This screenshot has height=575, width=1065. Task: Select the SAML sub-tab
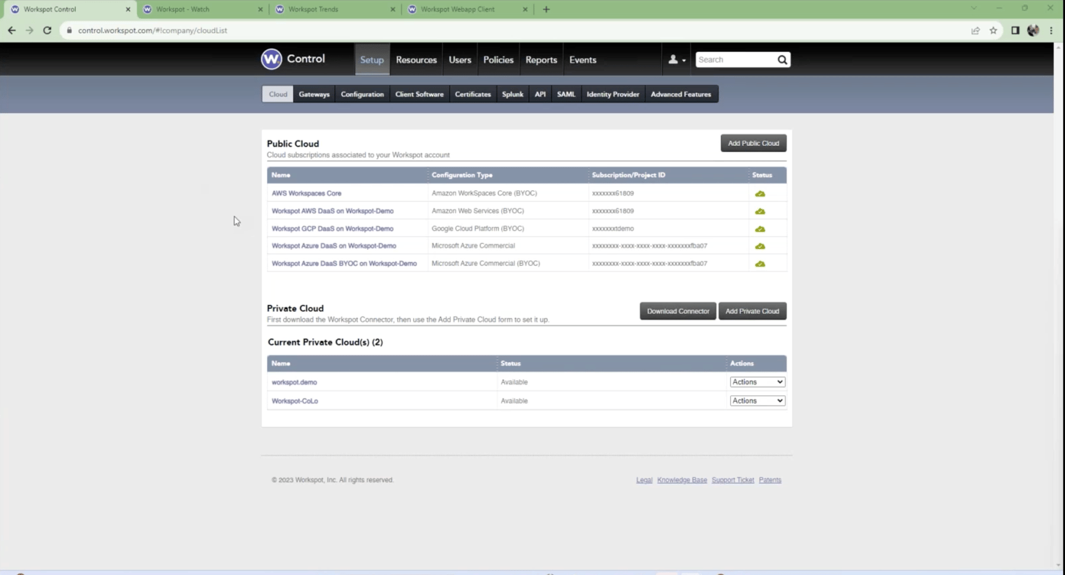[566, 94]
